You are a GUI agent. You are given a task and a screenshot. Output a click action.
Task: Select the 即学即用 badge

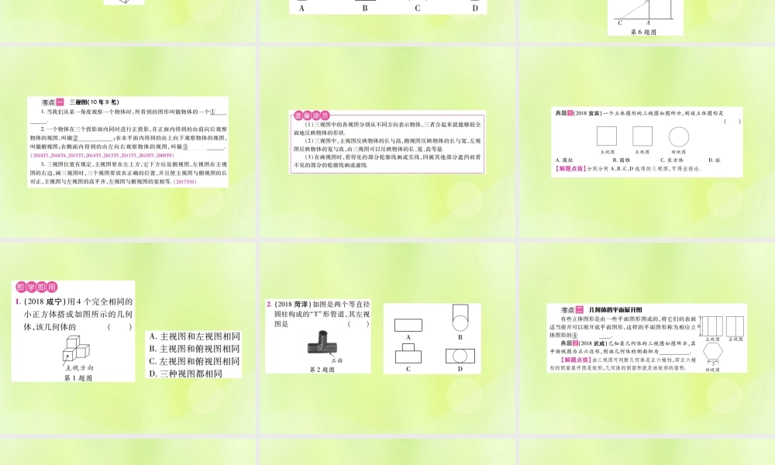coord(36,287)
